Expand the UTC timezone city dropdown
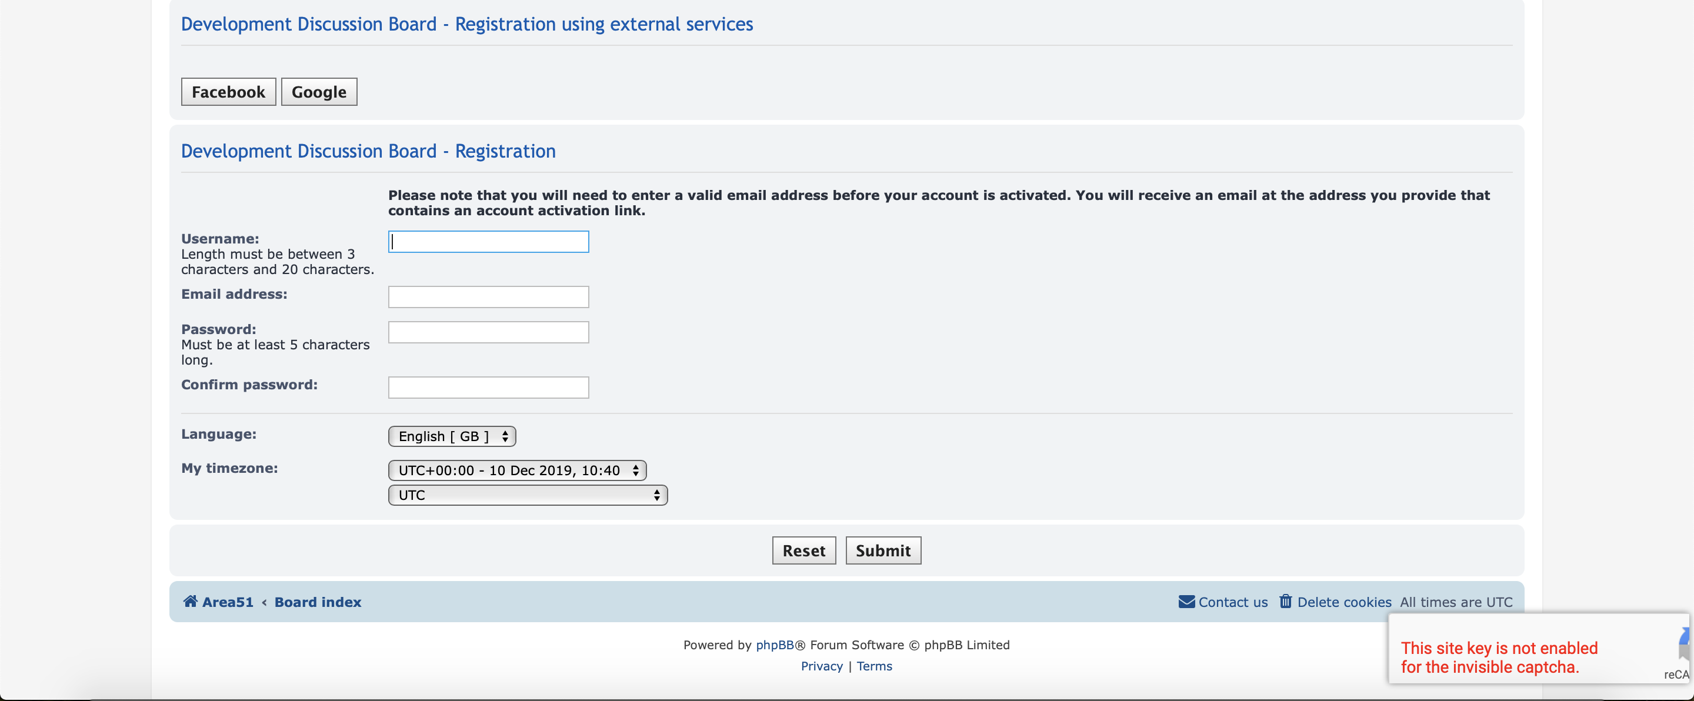This screenshot has width=1694, height=701. pos(528,495)
